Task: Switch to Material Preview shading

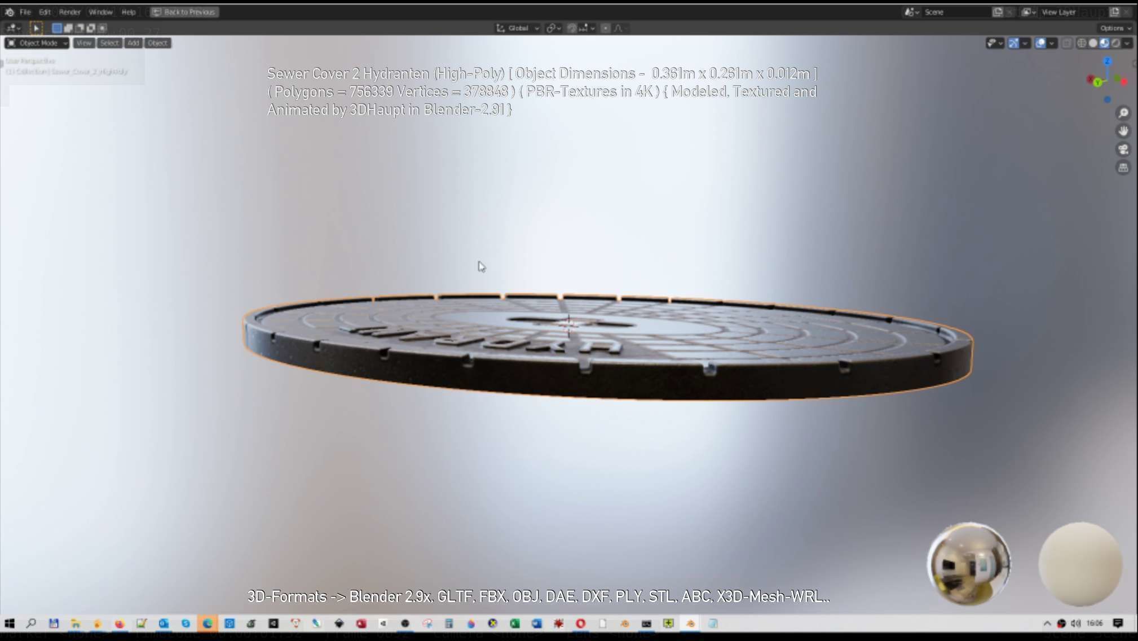Action: (x=1104, y=43)
